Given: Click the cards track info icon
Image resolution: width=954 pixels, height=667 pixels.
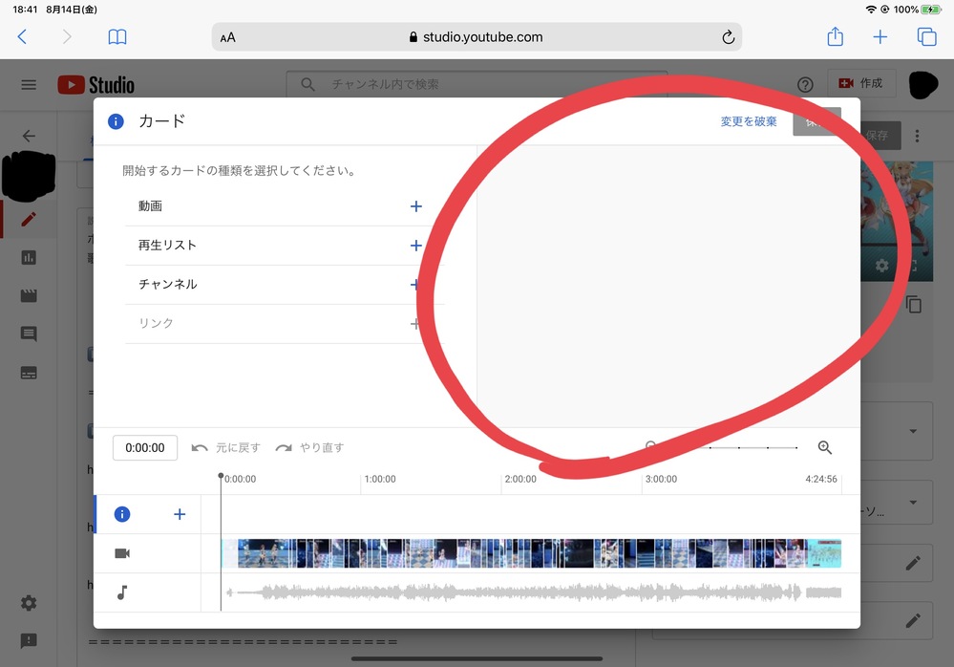Looking at the screenshot, I should (x=122, y=514).
